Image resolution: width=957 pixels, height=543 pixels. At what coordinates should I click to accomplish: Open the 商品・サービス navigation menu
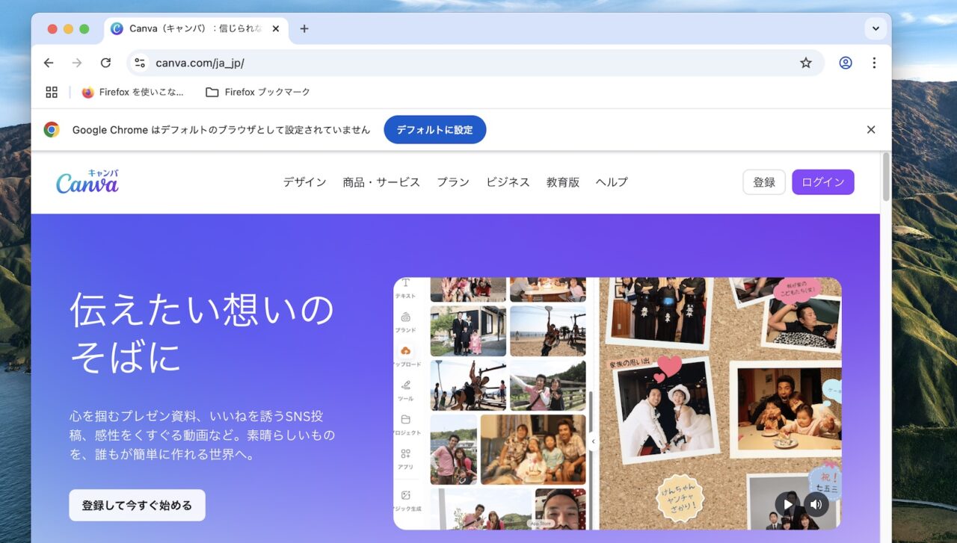point(381,182)
